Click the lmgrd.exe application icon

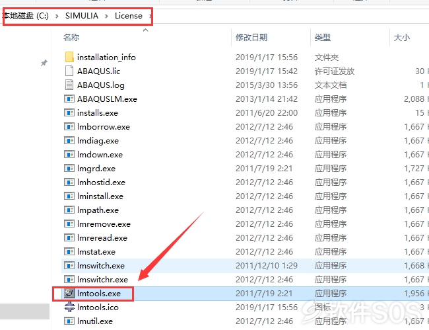(x=69, y=168)
